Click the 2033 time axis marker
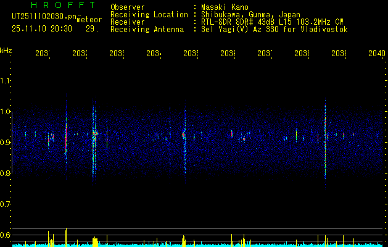This screenshot has height=247, width=388. 117,54
